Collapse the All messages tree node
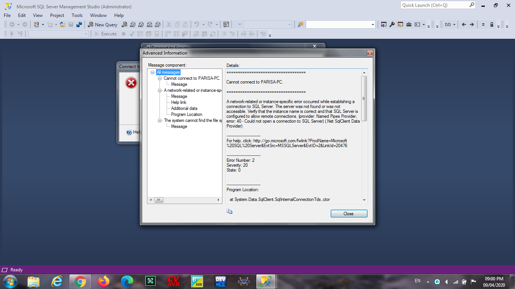 (153, 72)
